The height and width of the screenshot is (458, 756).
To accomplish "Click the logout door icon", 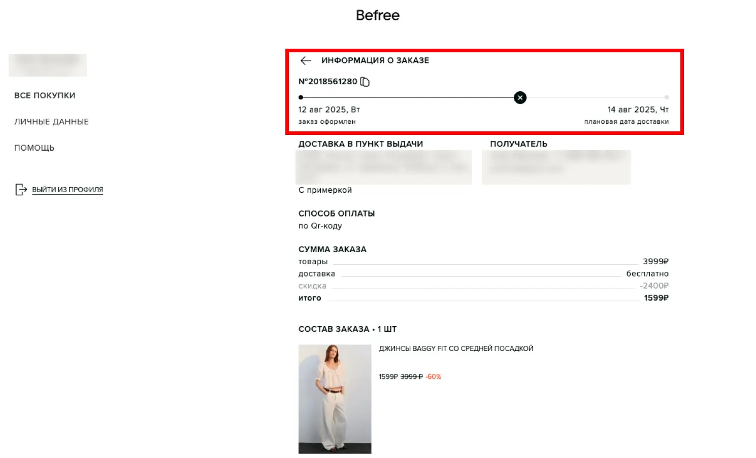I will tap(21, 190).
